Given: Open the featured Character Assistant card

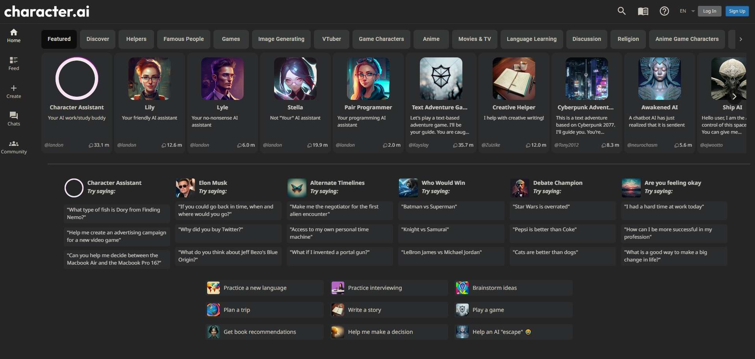Looking at the screenshot, I should [77, 103].
